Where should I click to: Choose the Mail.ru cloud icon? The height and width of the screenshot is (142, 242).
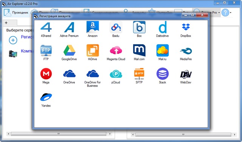(163, 50)
